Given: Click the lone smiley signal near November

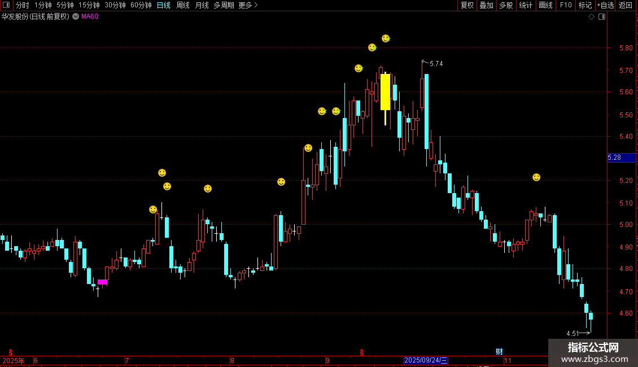Looking at the screenshot, I should pyautogui.click(x=536, y=177).
